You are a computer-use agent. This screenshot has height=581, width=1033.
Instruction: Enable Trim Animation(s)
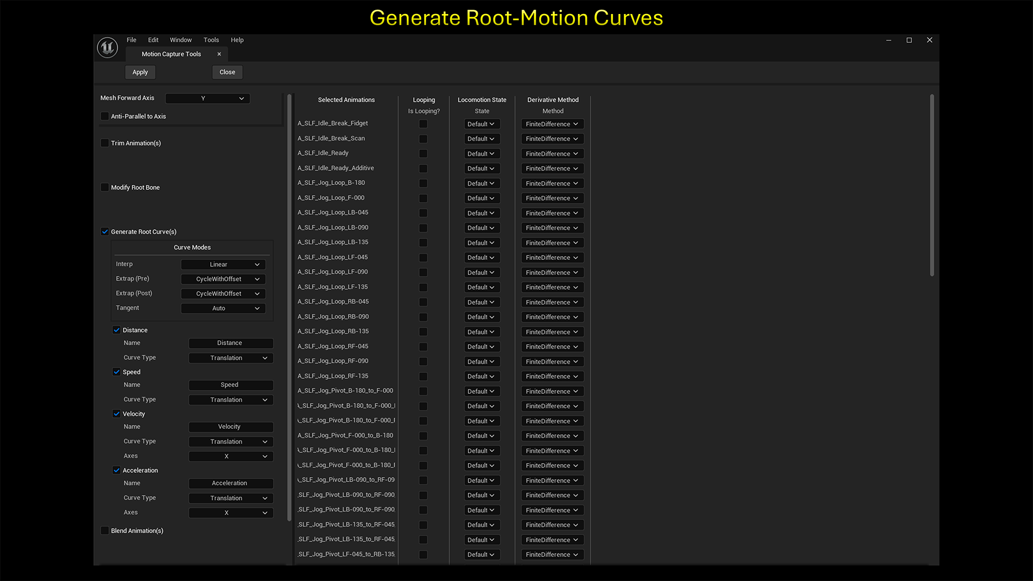pyautogui.click(x=104, y=143)
